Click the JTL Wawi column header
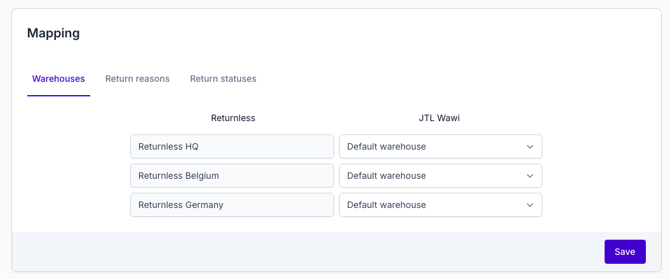This screenshot has width=670, height=279. point(439,118)
